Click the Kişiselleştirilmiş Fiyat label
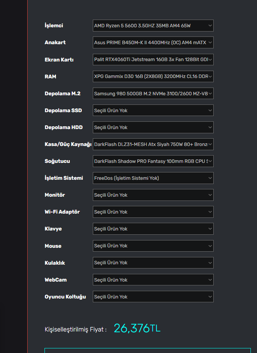257x353 pixels. coord(76,330)
